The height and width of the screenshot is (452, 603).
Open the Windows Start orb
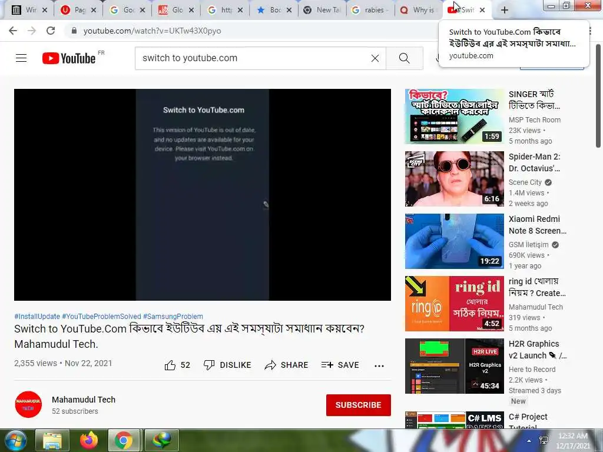[x=15, y=440]
